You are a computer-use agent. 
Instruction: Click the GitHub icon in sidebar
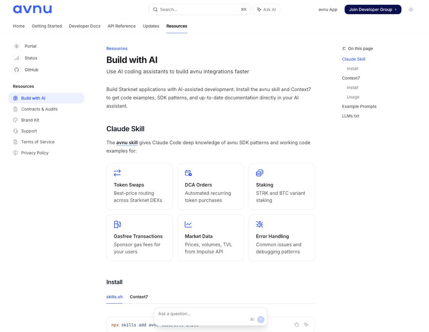tap(16, 70)
